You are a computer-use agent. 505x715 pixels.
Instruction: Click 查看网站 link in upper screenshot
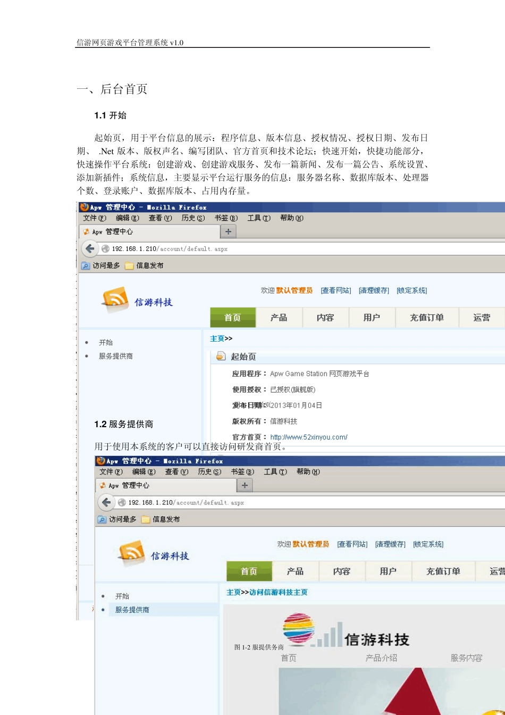click(336, 290)
